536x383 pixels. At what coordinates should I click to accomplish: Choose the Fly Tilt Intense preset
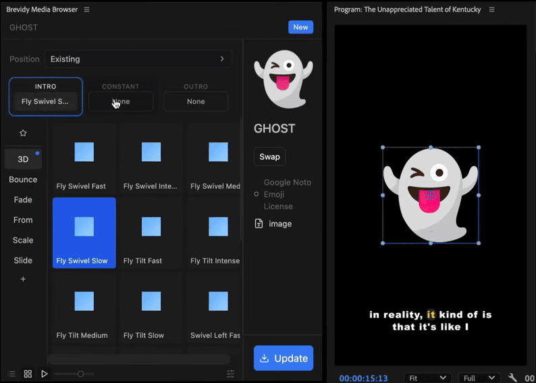click(214, 233)
